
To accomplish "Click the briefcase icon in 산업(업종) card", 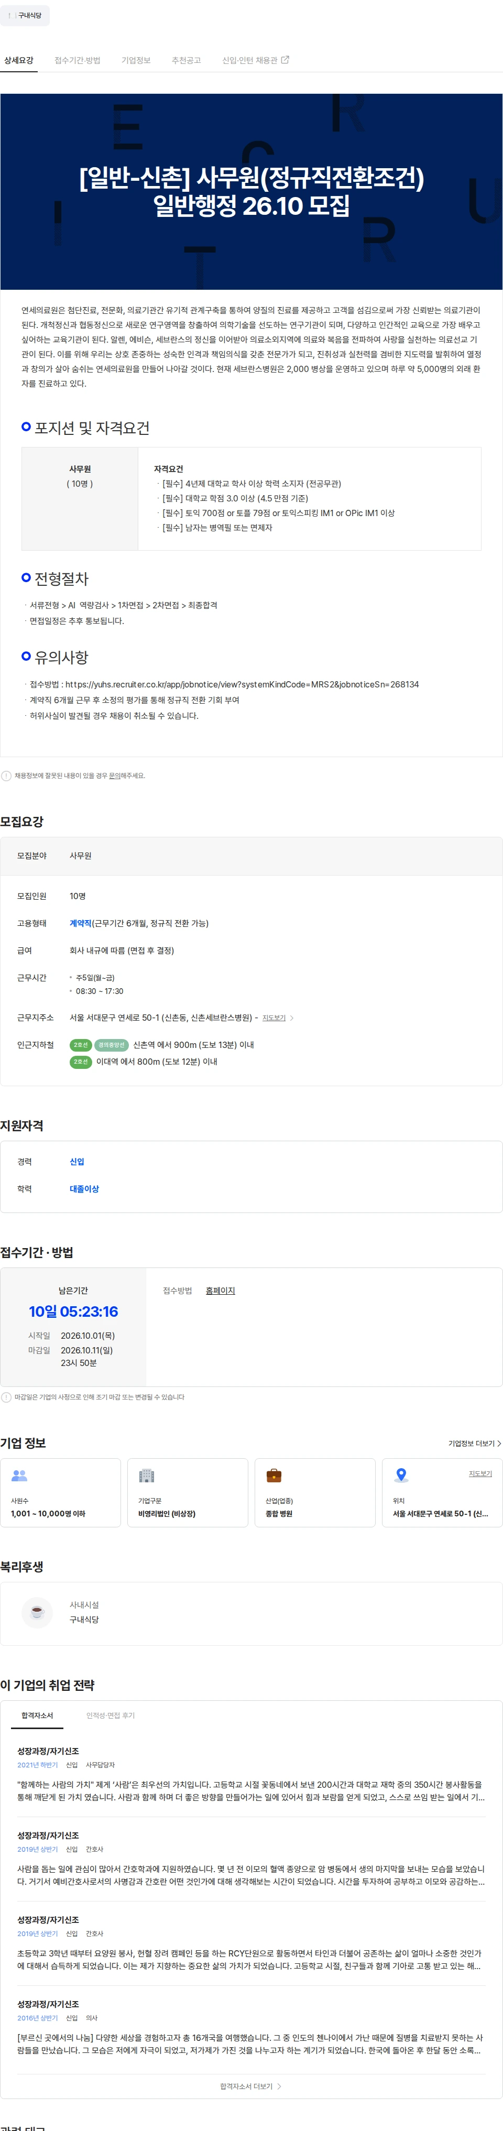I will click(274, 1476).
